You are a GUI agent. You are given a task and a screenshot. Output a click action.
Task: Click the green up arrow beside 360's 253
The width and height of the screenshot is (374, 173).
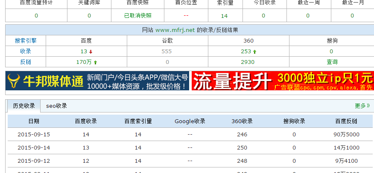click(x=254, y=52)
